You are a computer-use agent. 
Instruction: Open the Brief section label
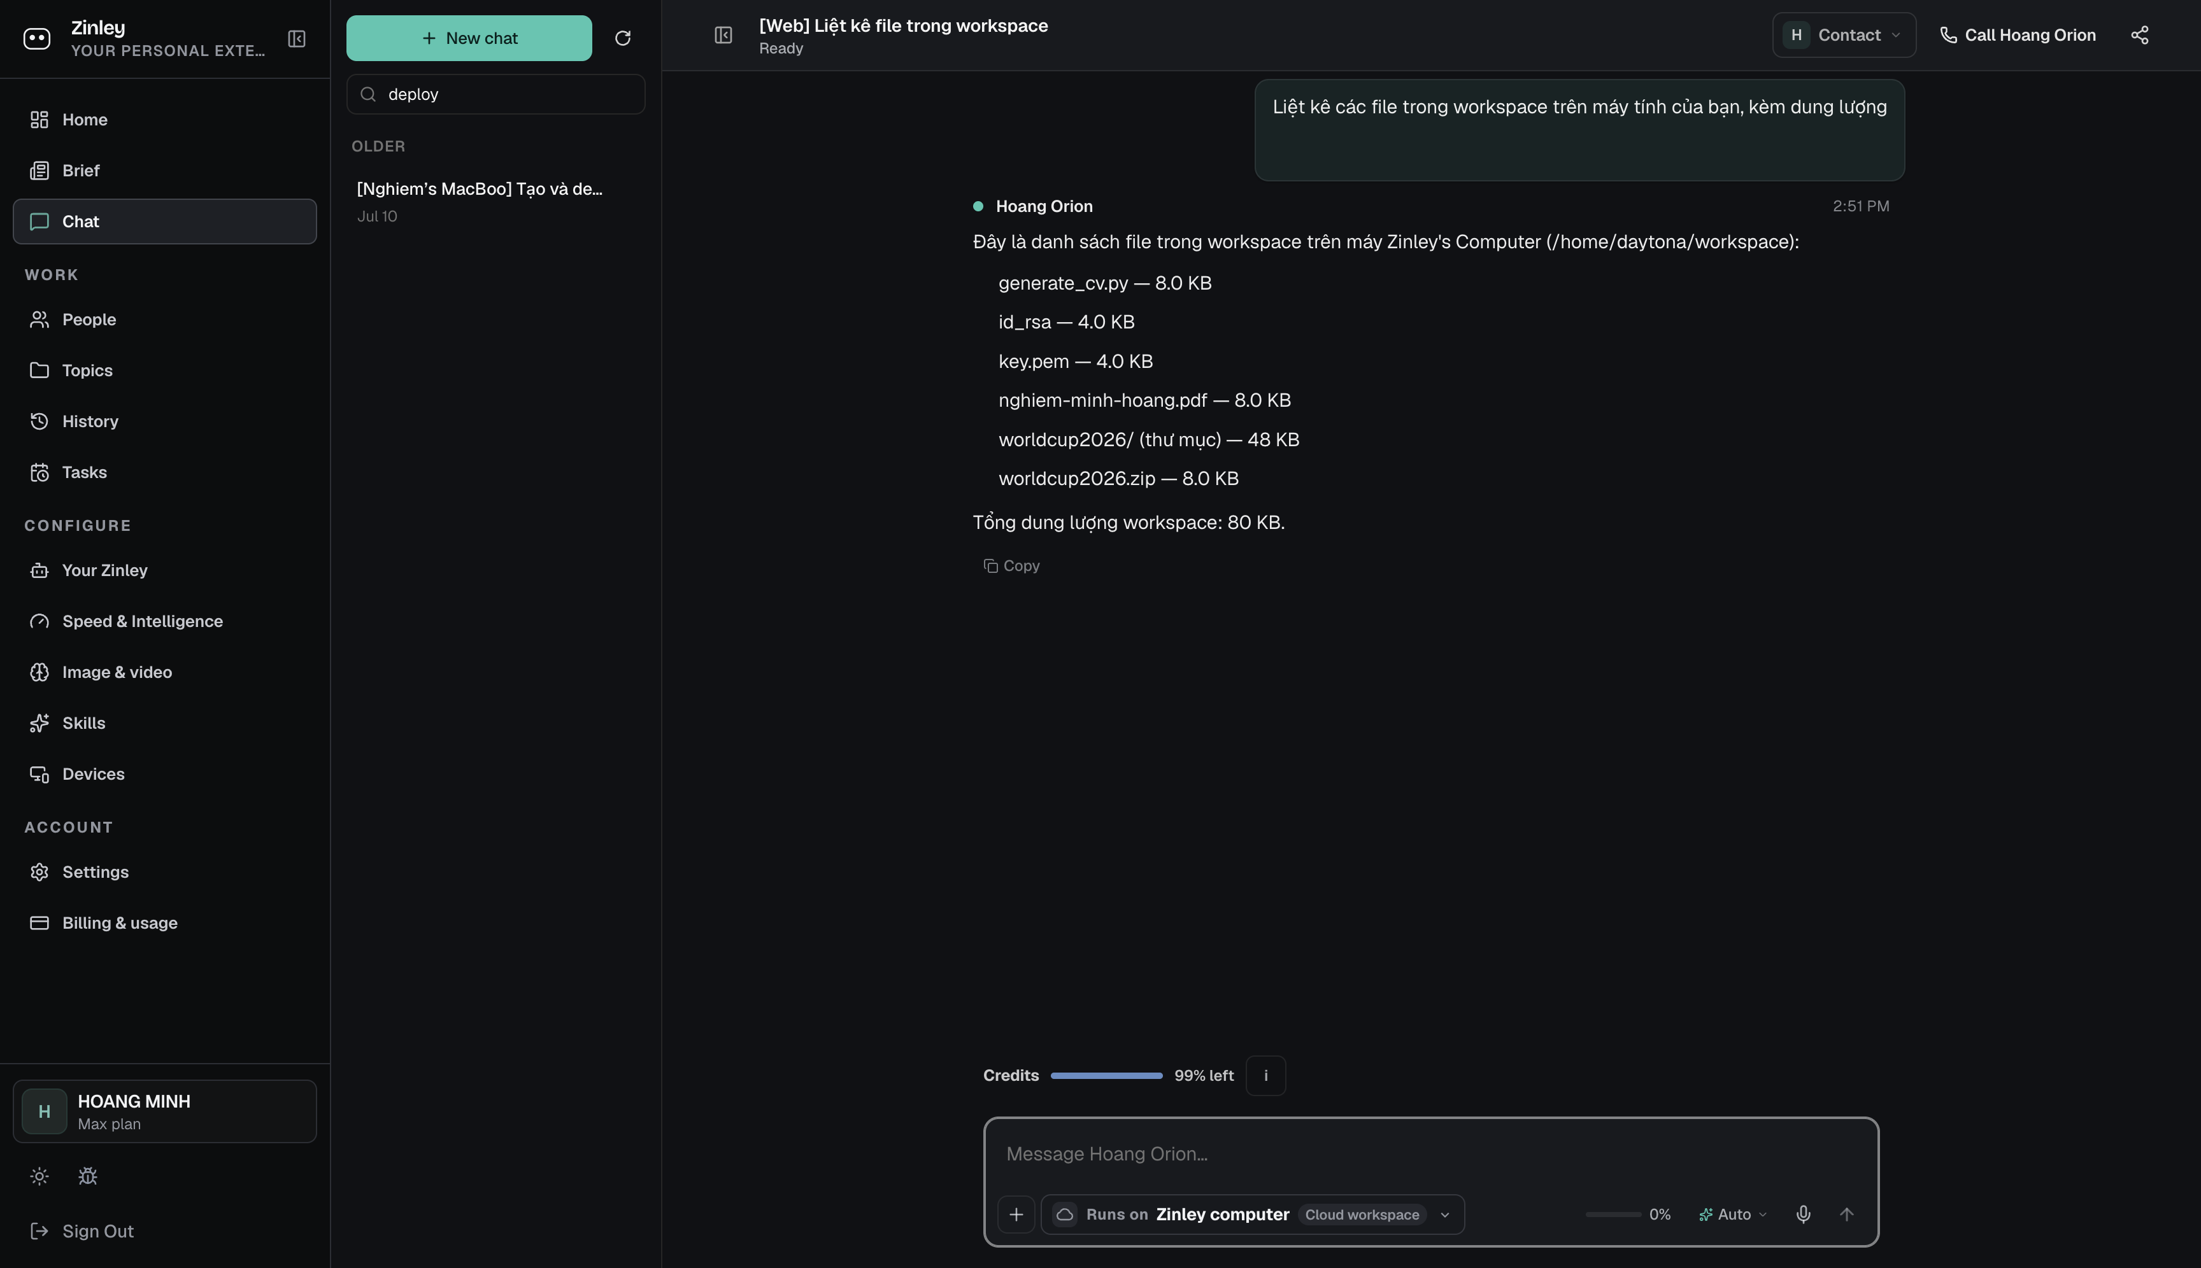point(81,171)
